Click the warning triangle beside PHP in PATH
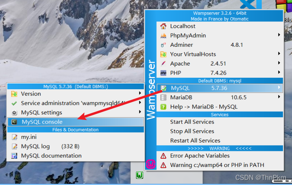This screenshot has width=292, height=185. pos(163,165)
